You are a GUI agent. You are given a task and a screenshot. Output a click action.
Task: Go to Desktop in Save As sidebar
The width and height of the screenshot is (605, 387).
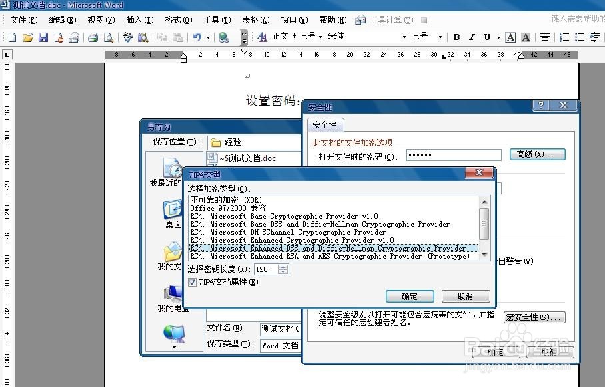coord(173,215)
